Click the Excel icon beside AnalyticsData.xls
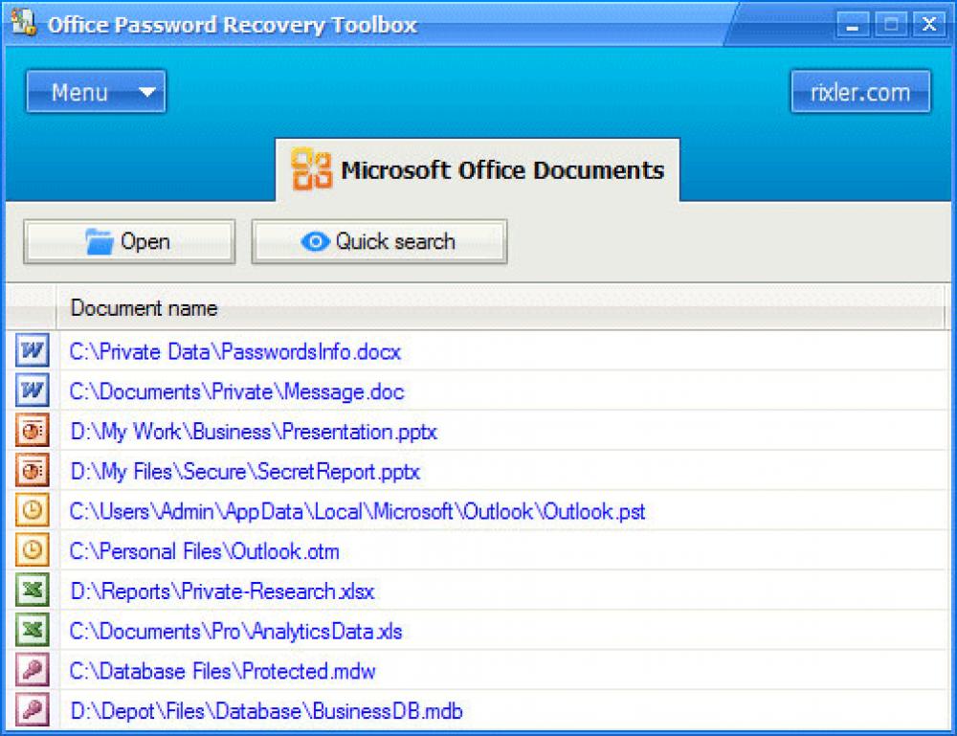Viewport: 957px width, 736px height. pyautogui.click(x=31, y=631)
